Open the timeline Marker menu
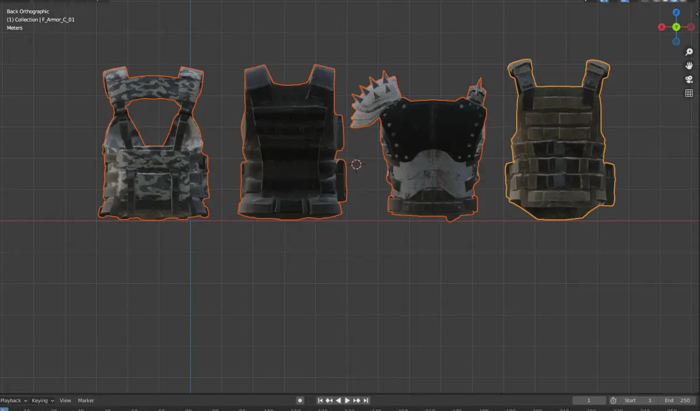Viewport: 700px width, 411px height. pyautogui.click(x=86, y=400)
